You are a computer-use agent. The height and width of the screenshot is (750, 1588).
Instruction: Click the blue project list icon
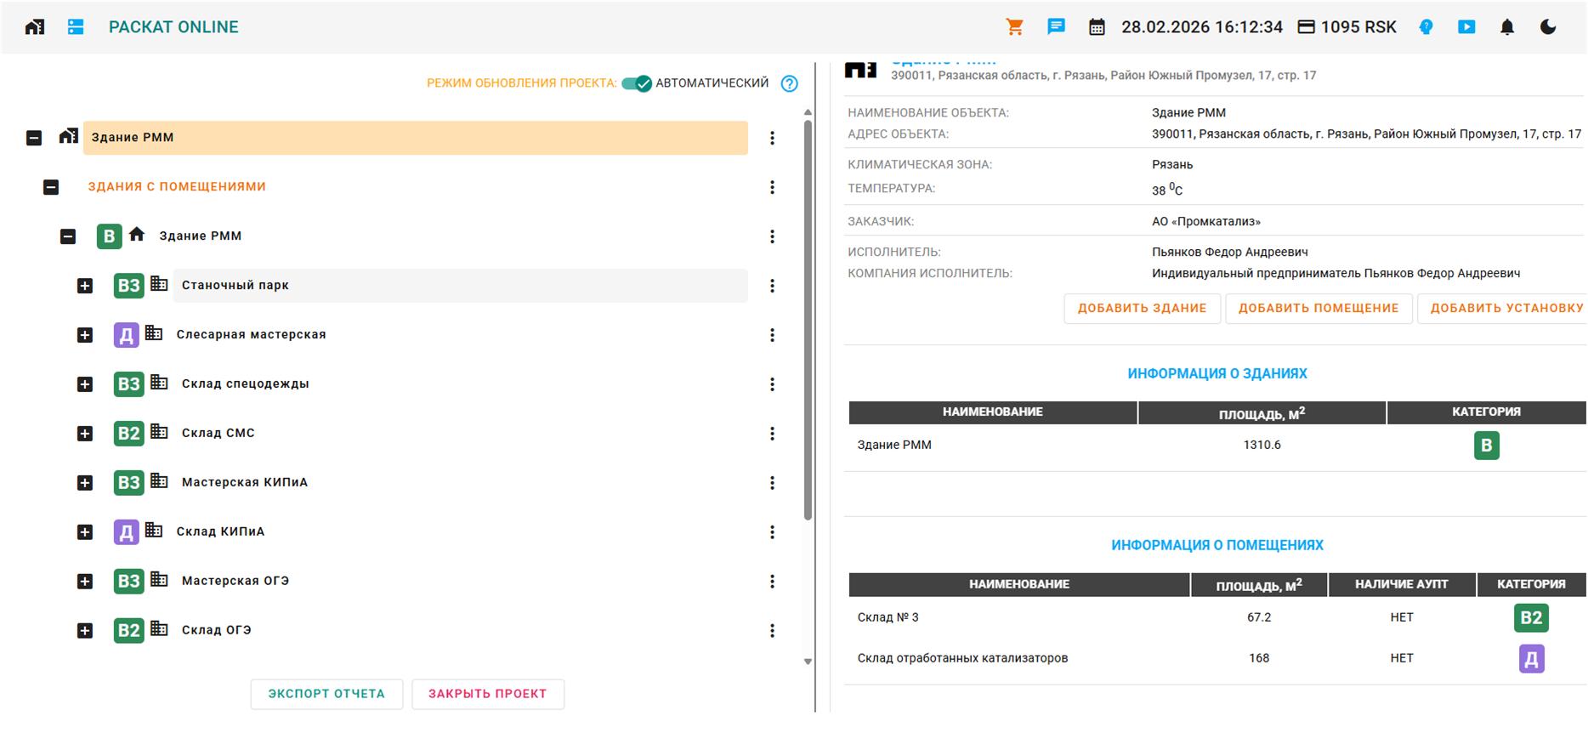click(x=76, y=27)
